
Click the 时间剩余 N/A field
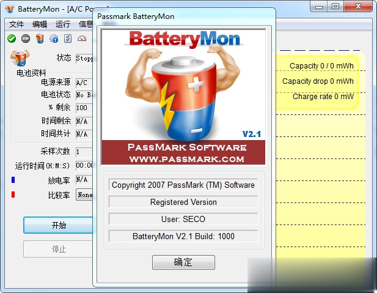[84, 121]
